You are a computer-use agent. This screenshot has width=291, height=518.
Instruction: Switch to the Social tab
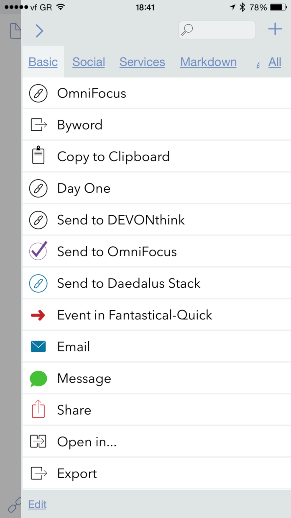(x=89, y=62)
